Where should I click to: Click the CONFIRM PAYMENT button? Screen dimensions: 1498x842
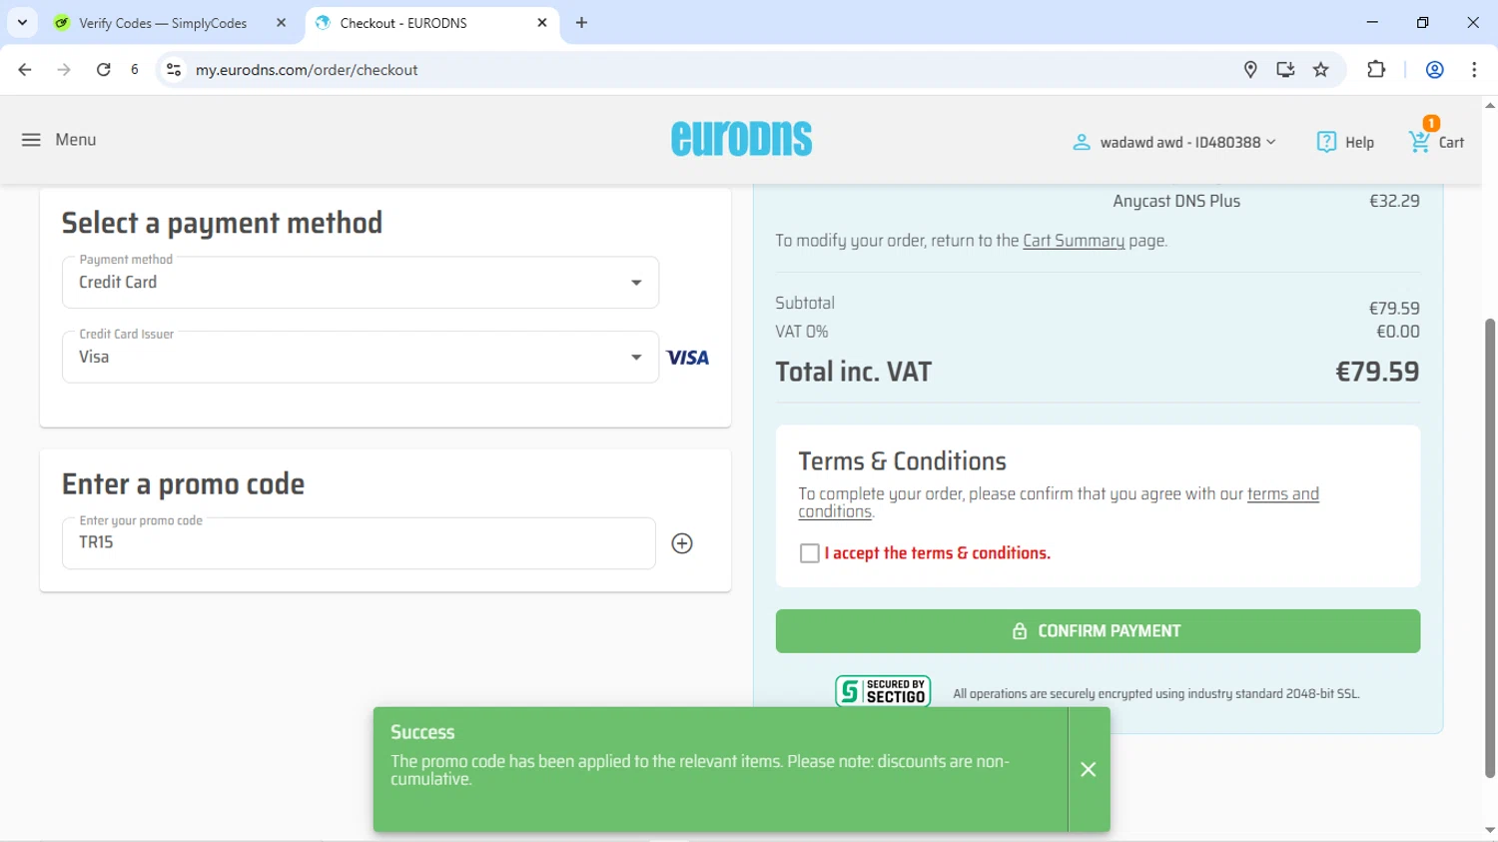coord(1098,631)
